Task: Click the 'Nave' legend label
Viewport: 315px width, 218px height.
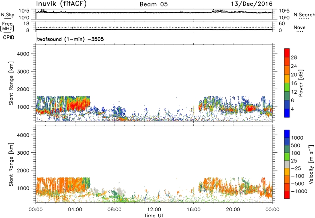Action: click(x=300, y=27)
